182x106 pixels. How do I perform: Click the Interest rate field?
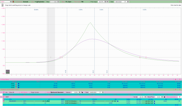coord(75,92)
